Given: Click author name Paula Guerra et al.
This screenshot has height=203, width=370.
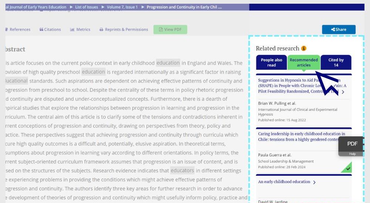Looking at the screenshot, I should [275, 155].
